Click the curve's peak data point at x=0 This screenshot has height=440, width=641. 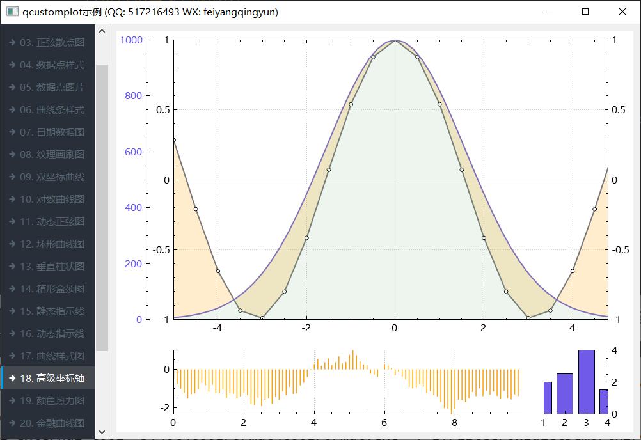pos(395,40)
